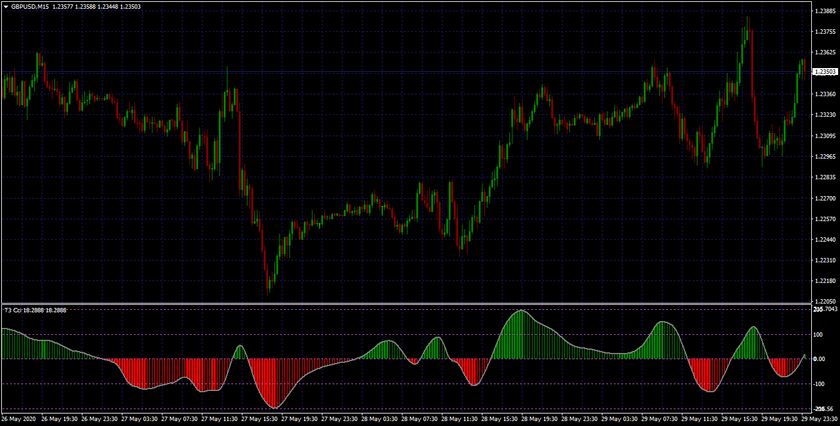The height and width of the screenshot is (426, 840).
Task: Click the 0.00 level label in indicator scale
Action: click(819, 359)
